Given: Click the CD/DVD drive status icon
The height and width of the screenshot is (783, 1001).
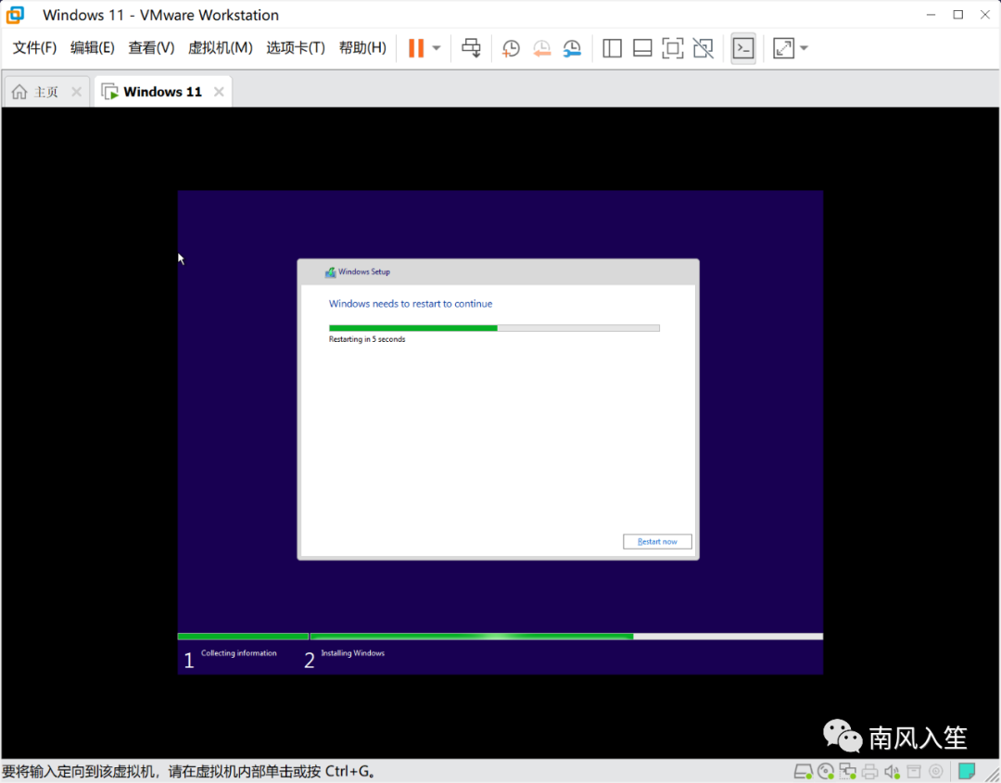Looking at the screenshot, I should click(x=826, y=772).
